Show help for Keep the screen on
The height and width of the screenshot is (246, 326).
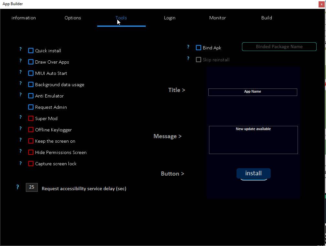[x=20, y=139]
